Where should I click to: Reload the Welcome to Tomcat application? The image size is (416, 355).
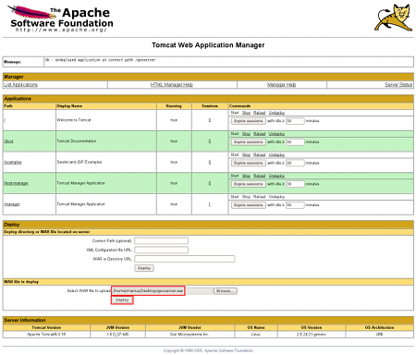259,113
